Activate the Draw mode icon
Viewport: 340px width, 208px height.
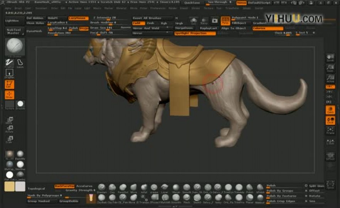9,95
